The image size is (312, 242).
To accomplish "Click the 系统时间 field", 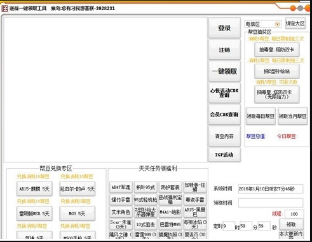I will (271, 189).
